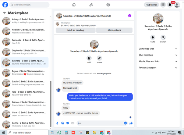The height and width of the screenshot is (135, 184).
Task: Open Fernanda's apartment conversation
Action: (x=25, y=42)
